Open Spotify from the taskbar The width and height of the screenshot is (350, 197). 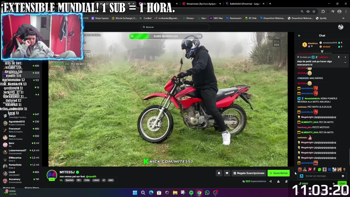coord(191,193)
